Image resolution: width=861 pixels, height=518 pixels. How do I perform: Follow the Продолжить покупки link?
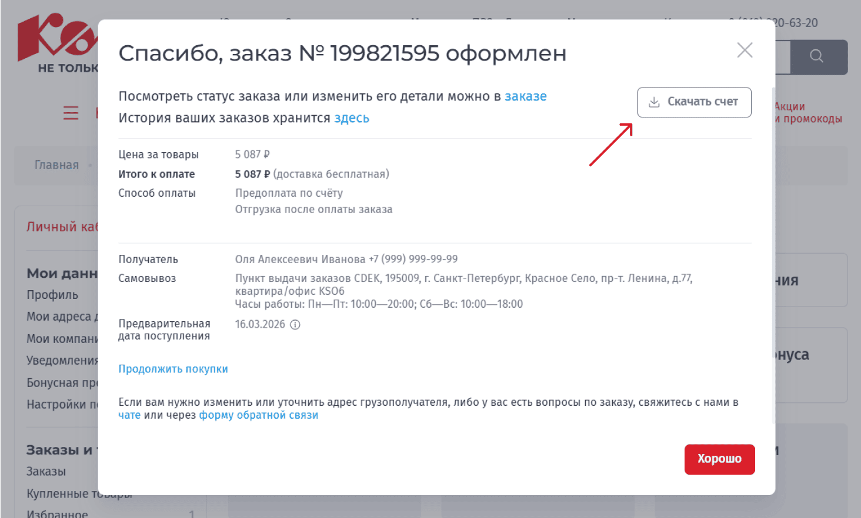tap(173, 369)
